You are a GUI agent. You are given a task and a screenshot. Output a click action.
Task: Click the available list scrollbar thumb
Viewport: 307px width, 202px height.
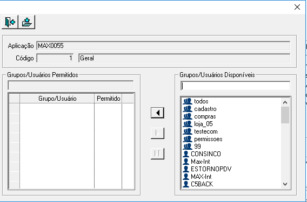click(x=285, y=115)
